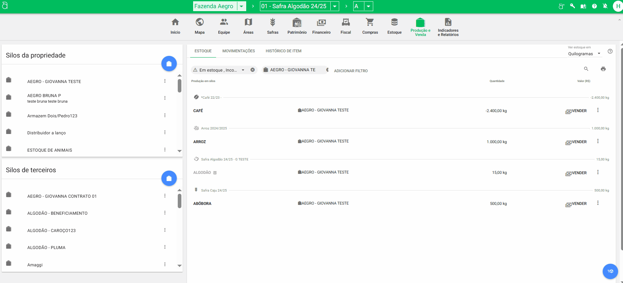This screenshot has width=623, height=283.
Task: Select the ALGODÃO - PLUMA silo
Action: 46,248
